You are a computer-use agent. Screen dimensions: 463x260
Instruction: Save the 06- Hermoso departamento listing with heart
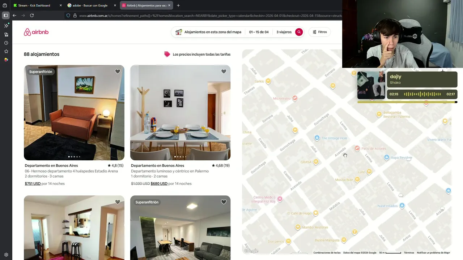pos(118,71)
